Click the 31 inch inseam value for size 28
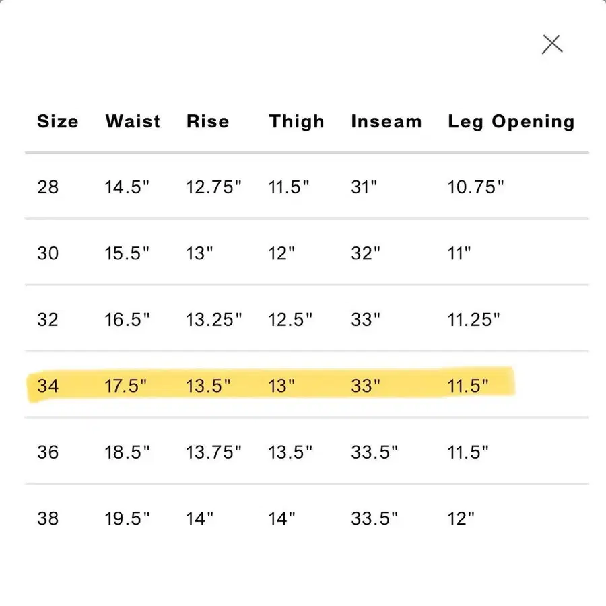 pos(362,187)
